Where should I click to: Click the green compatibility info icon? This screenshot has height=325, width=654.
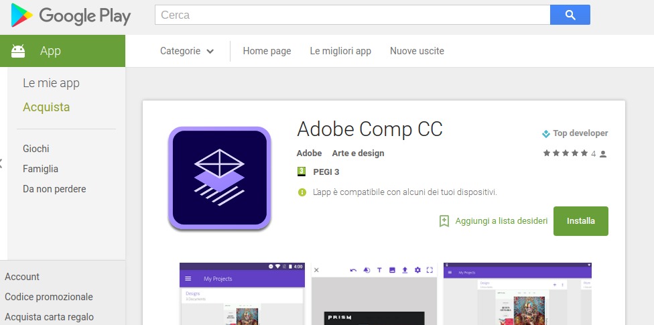pos(302,192)
